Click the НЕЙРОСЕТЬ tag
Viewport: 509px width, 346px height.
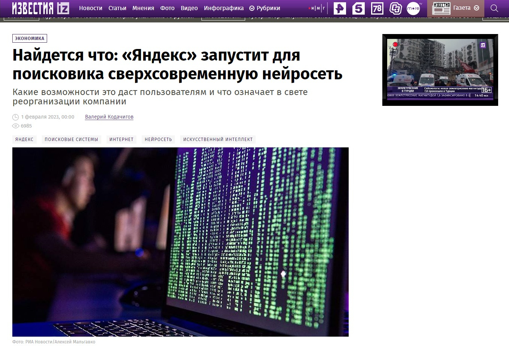tap(158, 140)
